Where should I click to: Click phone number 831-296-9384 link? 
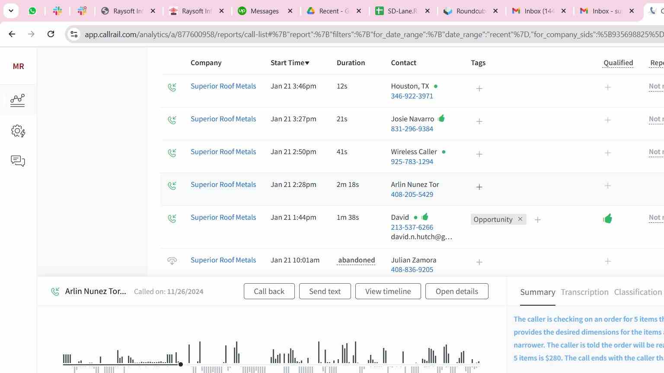tap(412, 129)
